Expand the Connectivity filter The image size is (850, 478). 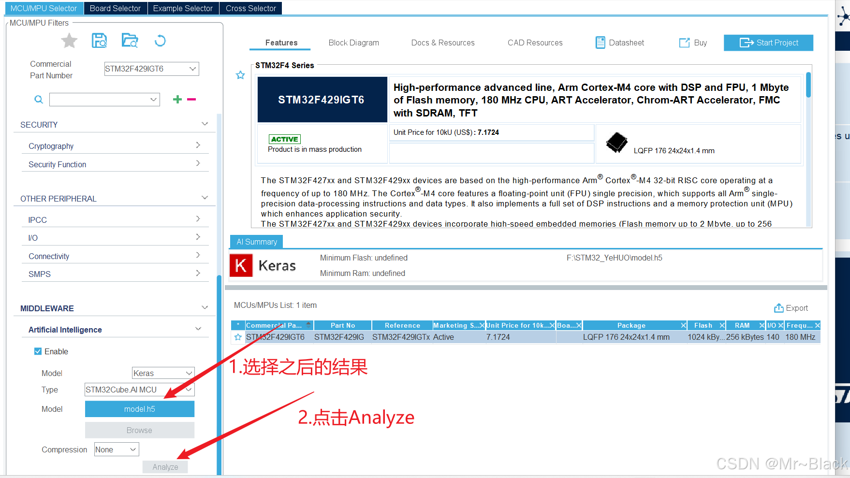pyautogui.click(x=198, y=255)
